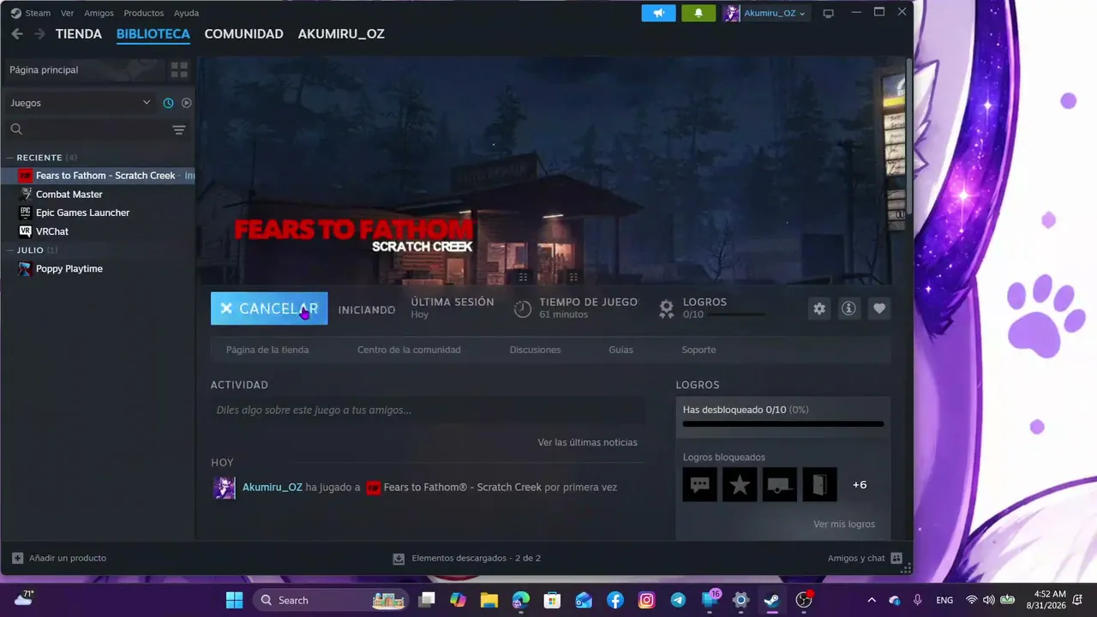Click the activity post input field
This screenshot has height=617, width=1097.
click(428, 410)
